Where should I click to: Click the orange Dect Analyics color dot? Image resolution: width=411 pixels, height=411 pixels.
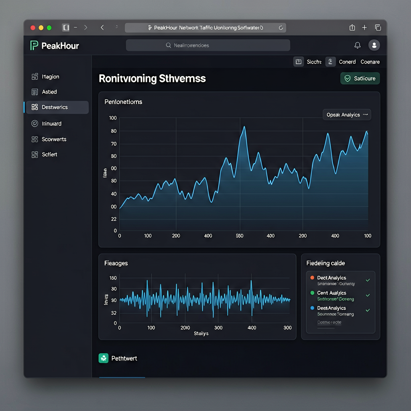tap(312, 278)
